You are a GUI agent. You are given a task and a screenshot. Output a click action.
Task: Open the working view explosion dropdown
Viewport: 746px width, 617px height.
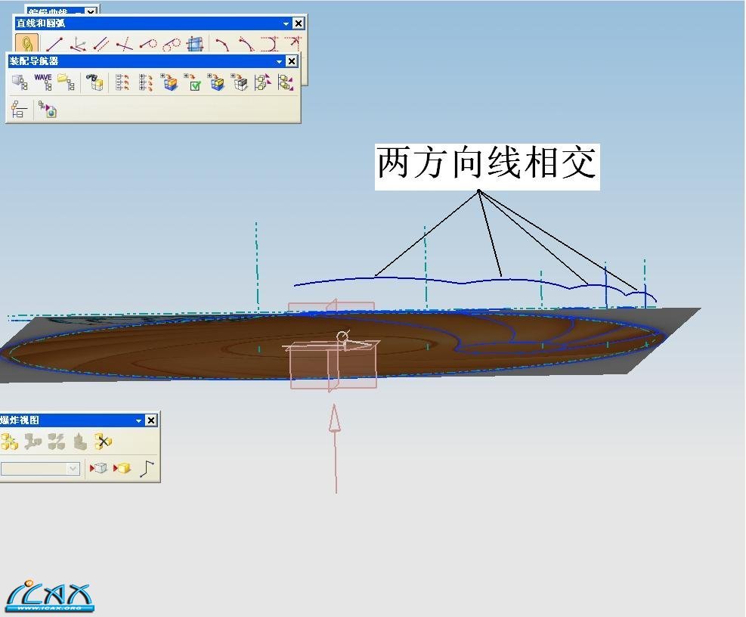pos(73,469)
